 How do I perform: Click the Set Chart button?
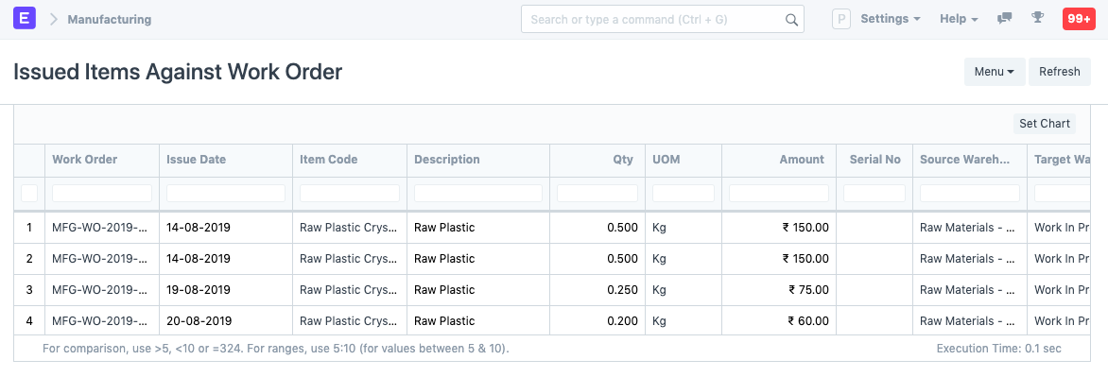[1045, 124]
